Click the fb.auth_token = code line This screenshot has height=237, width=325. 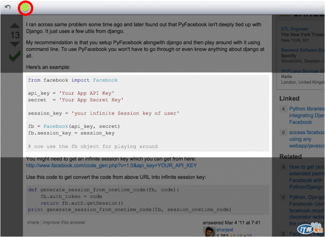click(x=71, y=196)
